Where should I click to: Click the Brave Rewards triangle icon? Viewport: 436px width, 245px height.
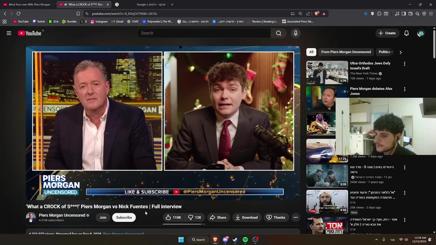(324, 14)
